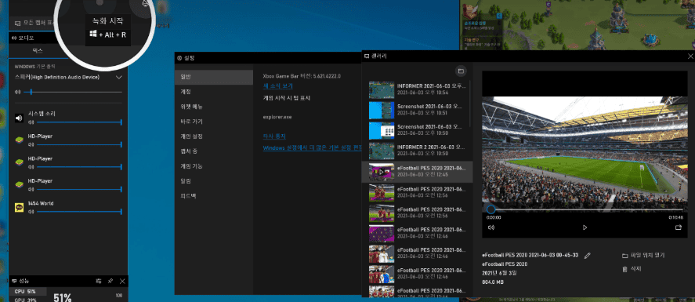The width and height of the screenshot is (695, 302).
Task: Close the 성능 performance widget
Action: (123, 281)
